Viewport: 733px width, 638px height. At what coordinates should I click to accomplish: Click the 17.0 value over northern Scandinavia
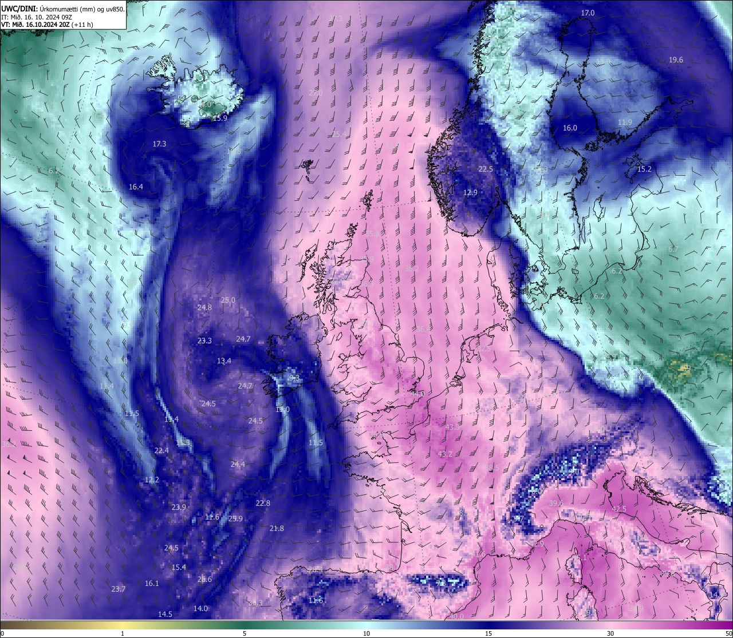(x=588, y=13)
